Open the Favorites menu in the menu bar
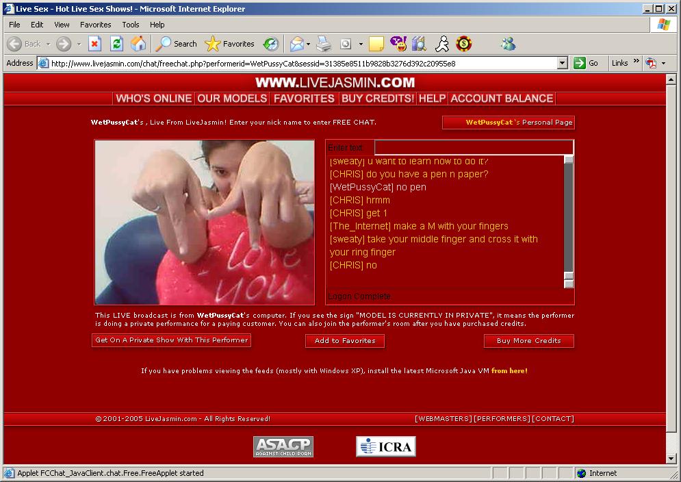 (x=96, y=25)
